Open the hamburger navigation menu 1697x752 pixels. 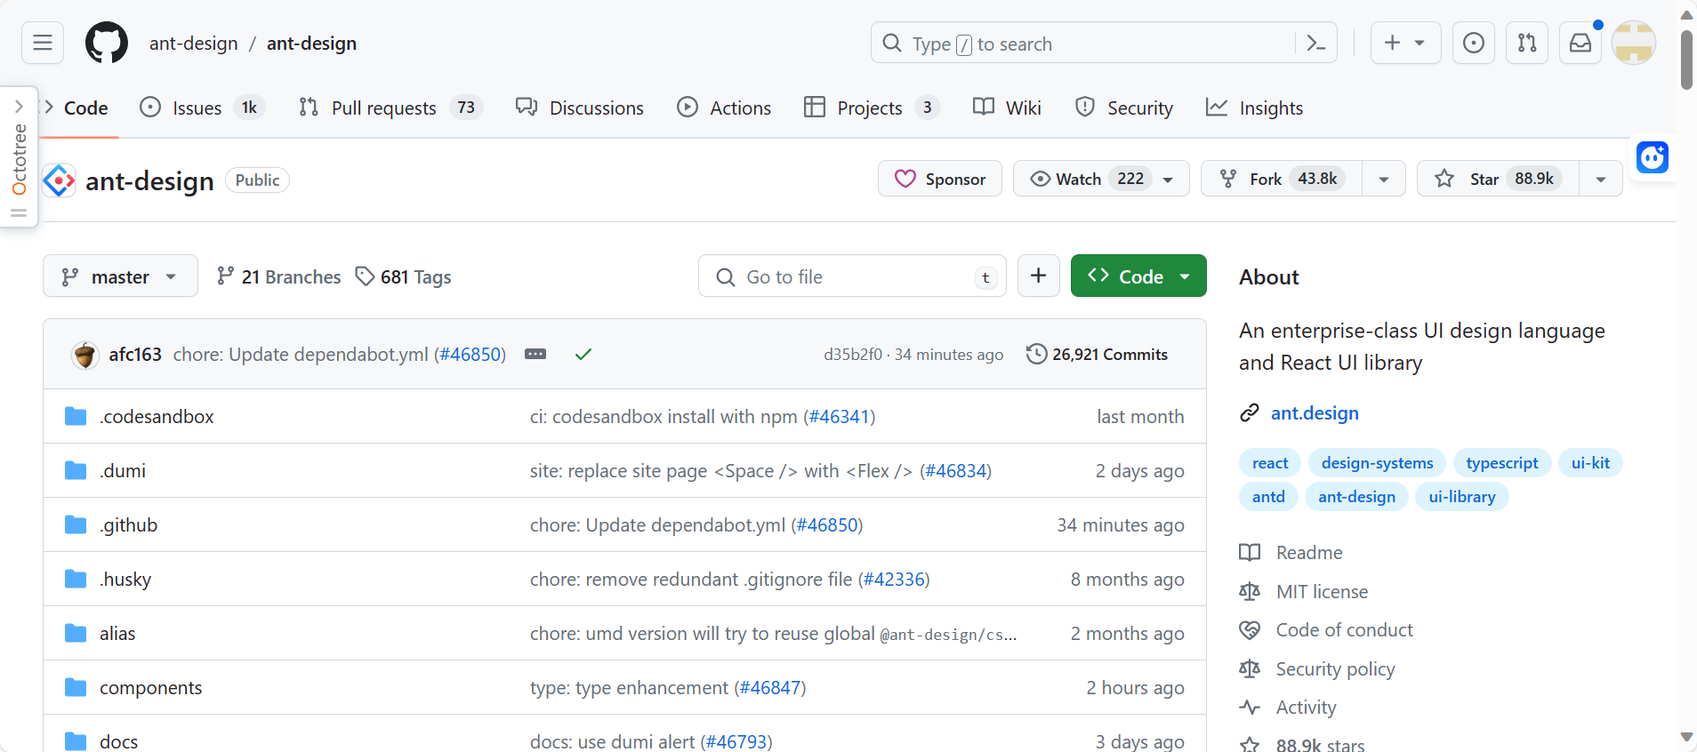[43, 43]
